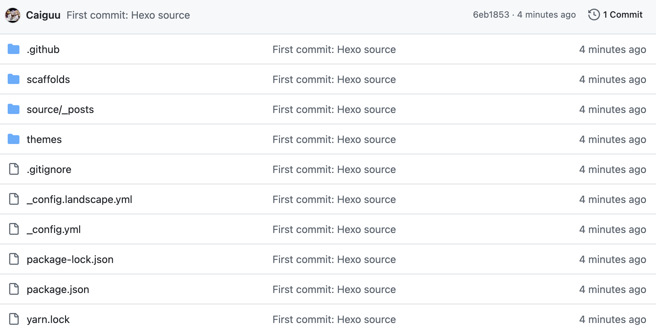
Task: Click the .github folder icon
Action: pyautogui.click(x=14, y=49)
